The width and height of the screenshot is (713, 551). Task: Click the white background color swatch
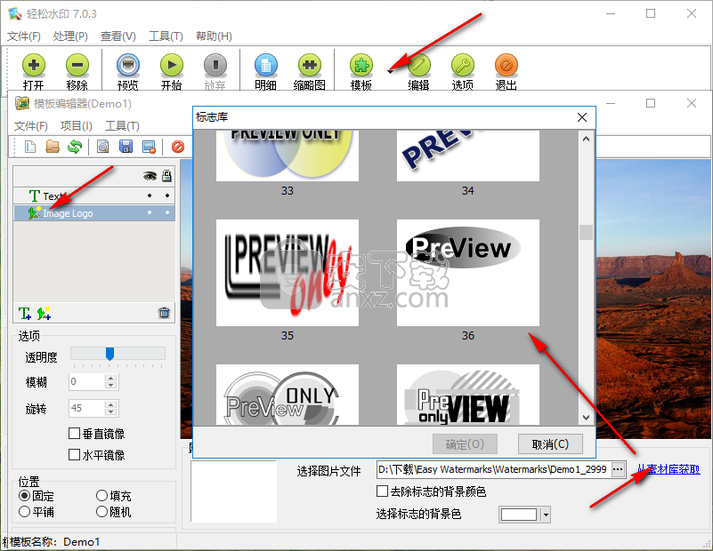coord(519,515)
